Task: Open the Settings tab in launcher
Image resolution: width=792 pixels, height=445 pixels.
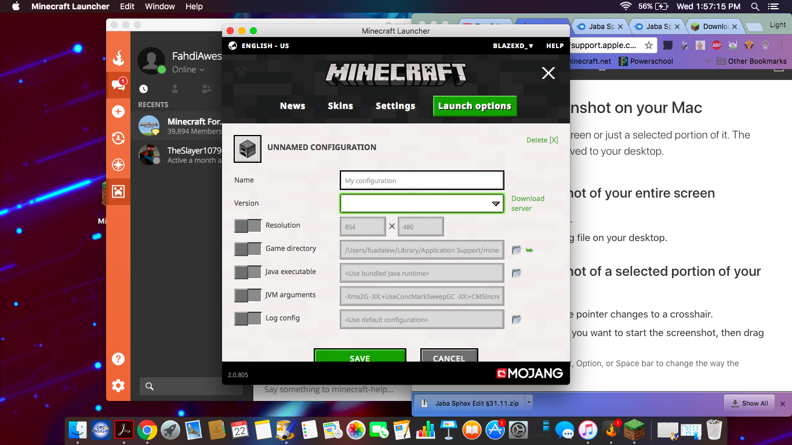Action: 395,106
